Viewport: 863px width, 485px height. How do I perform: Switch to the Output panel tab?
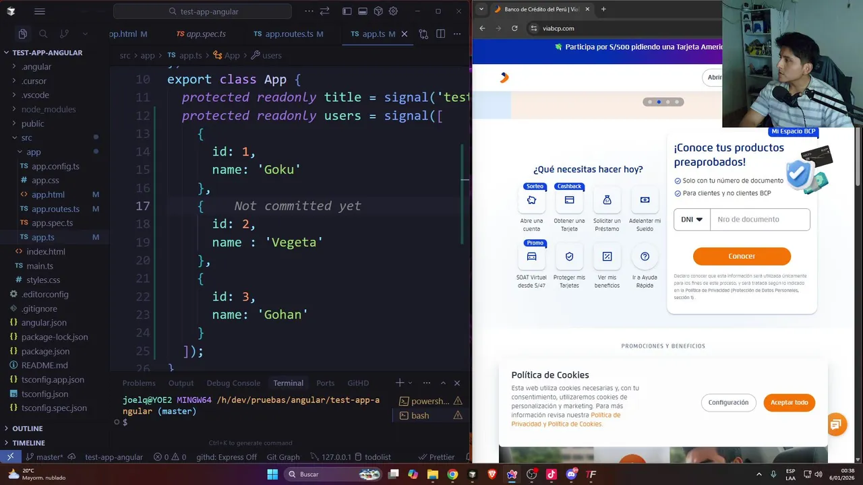click(x=181, y=383)
